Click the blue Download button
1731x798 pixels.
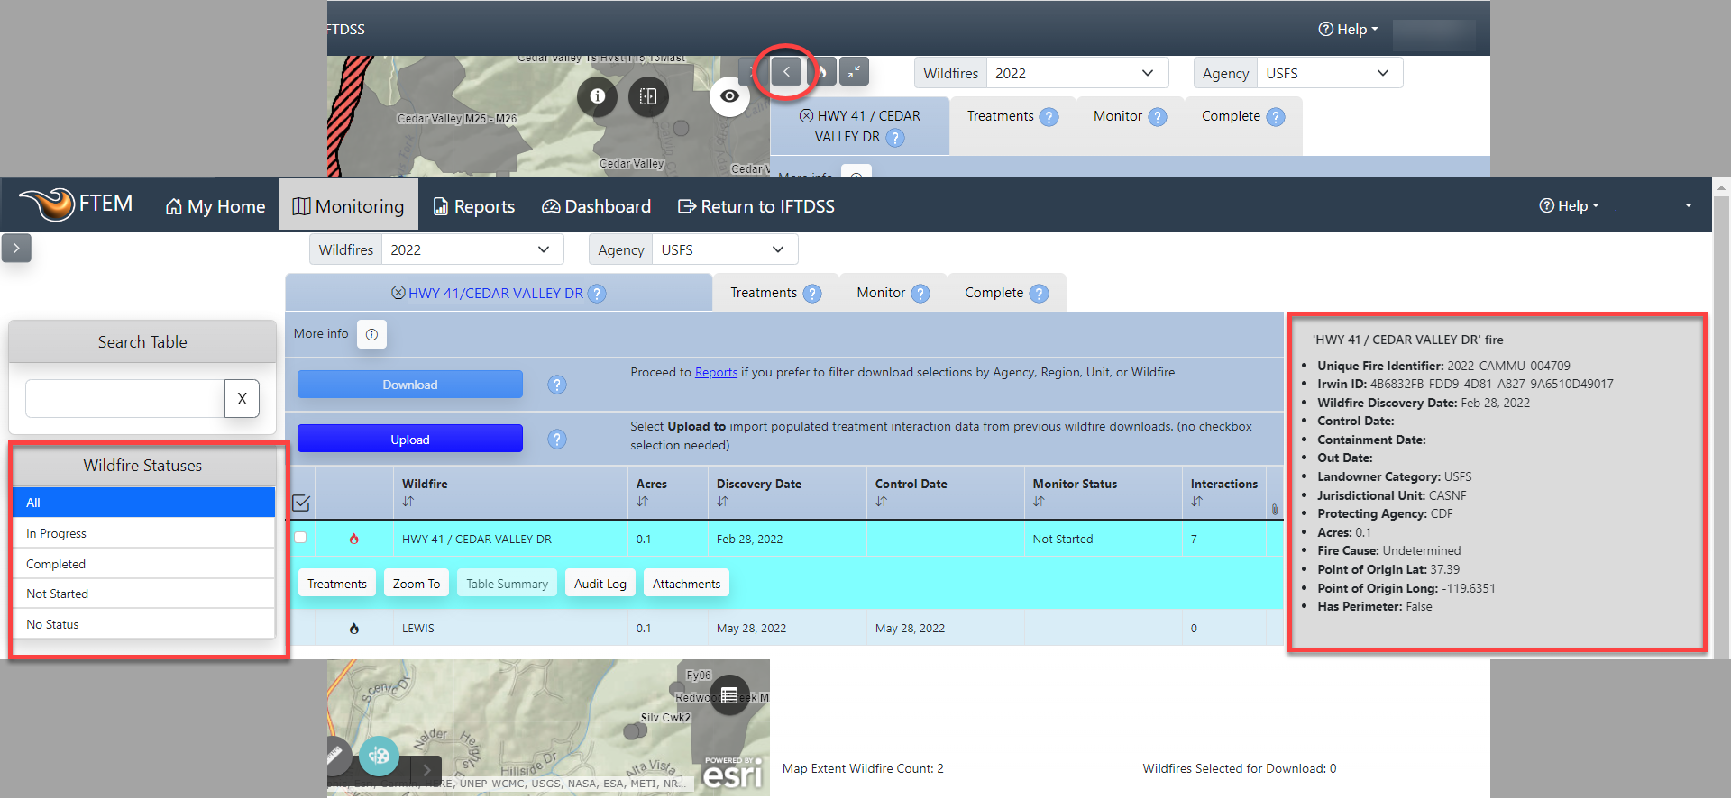pos(410,385)
